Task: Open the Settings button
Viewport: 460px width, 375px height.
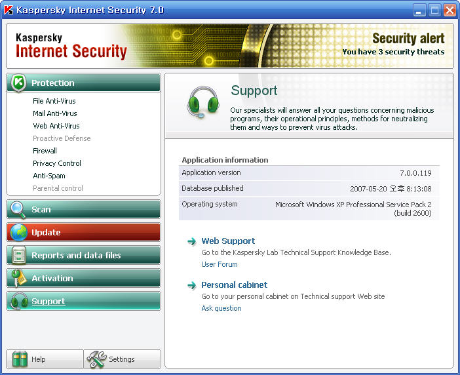Action: [123, 359]
